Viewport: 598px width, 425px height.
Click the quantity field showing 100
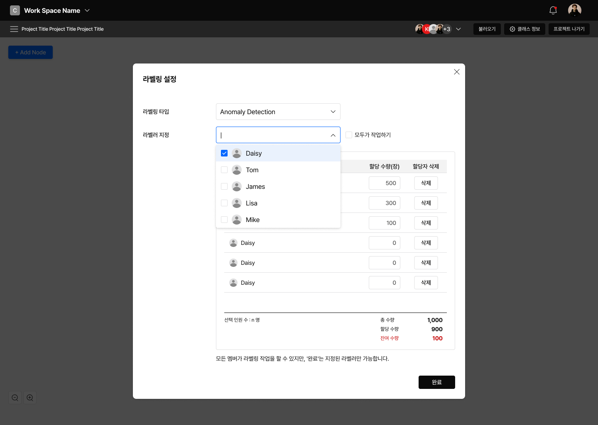pos(385,223)
